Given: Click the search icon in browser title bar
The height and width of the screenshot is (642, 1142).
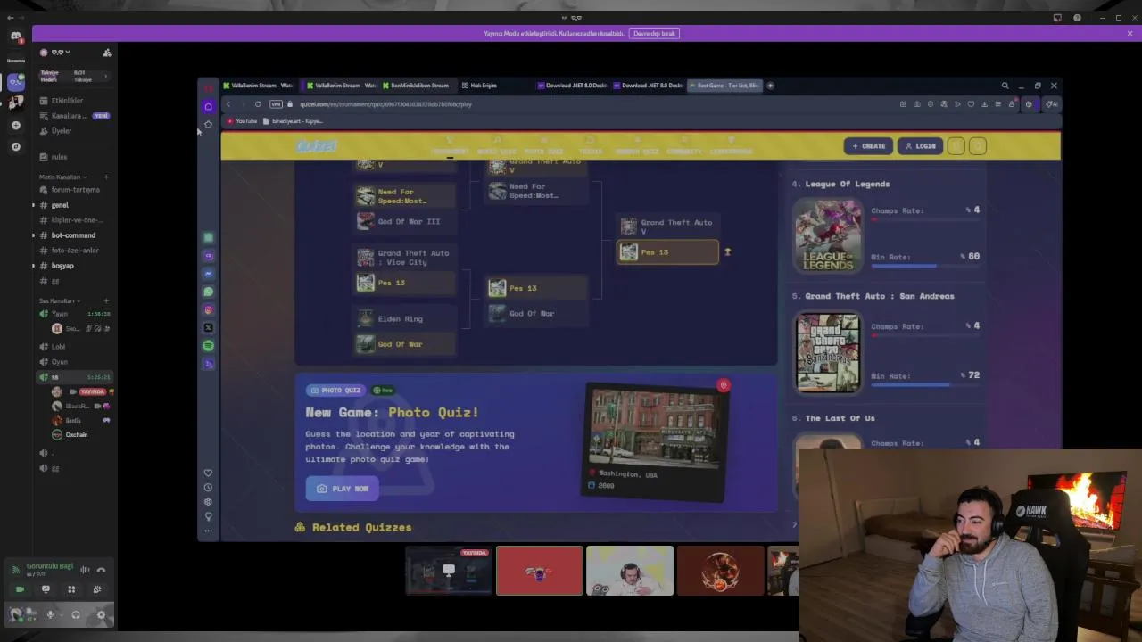Looking at the screenshot, I should tap(1005, 86).
